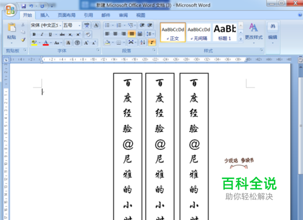Viewport: 303px width, 220px height.
Task: Click the tab selector at the ruler's left end
Action: 6,60
